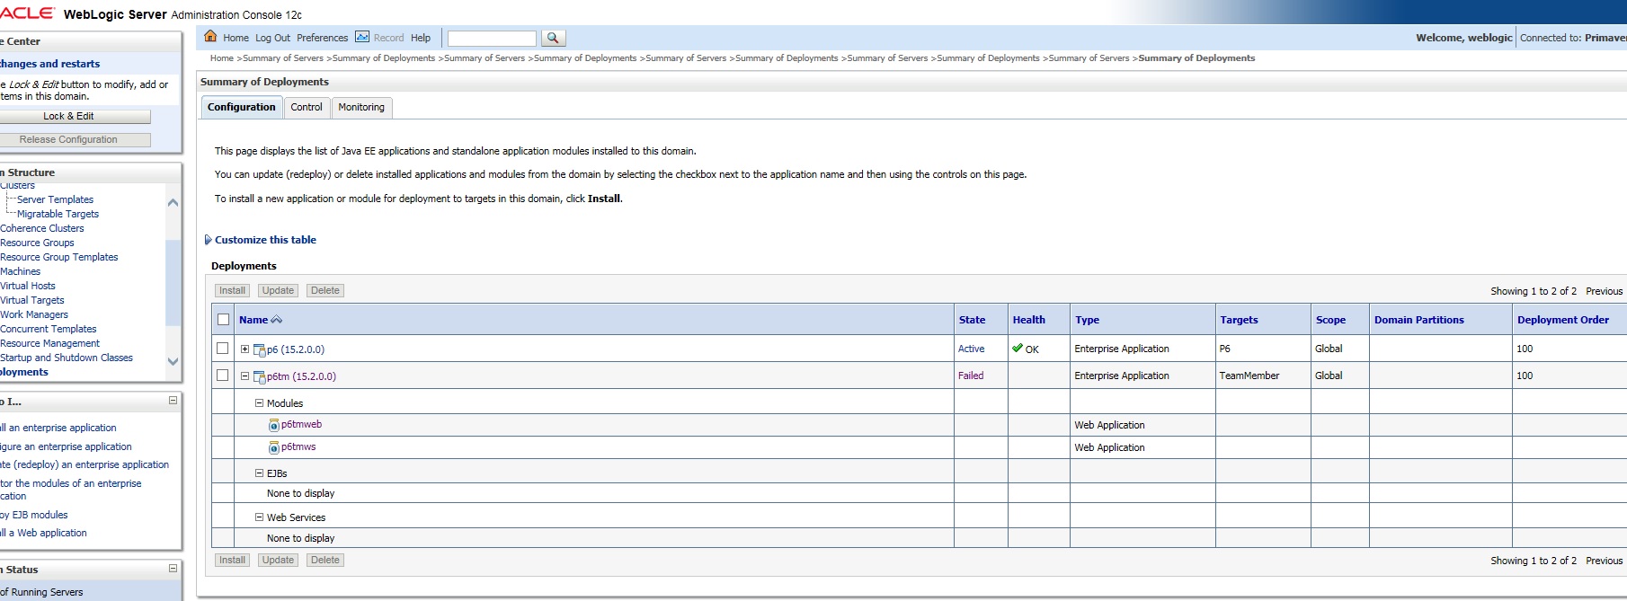Screen dimensions: 1627x601
Task: Click the Domain Structure scroll up arrow
Action: [x=173, y=203]
